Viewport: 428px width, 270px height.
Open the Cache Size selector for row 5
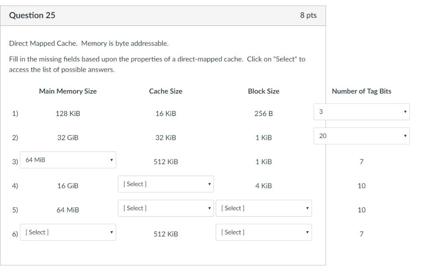click(x=166, y=208)
